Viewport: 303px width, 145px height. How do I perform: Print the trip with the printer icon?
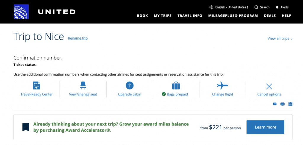pos(283,104)
